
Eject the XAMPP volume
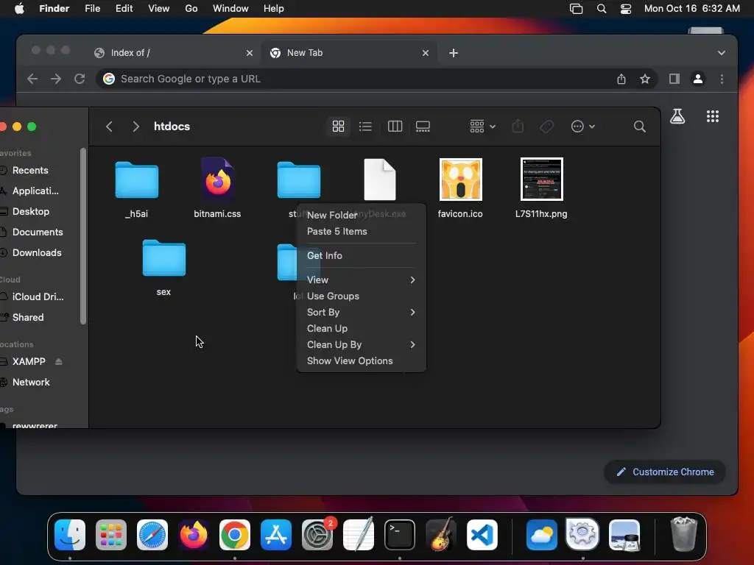(x=59, y=361)
